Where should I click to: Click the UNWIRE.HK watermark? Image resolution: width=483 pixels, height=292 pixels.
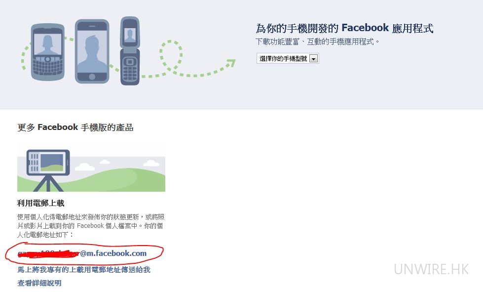[x=431, y=269]
